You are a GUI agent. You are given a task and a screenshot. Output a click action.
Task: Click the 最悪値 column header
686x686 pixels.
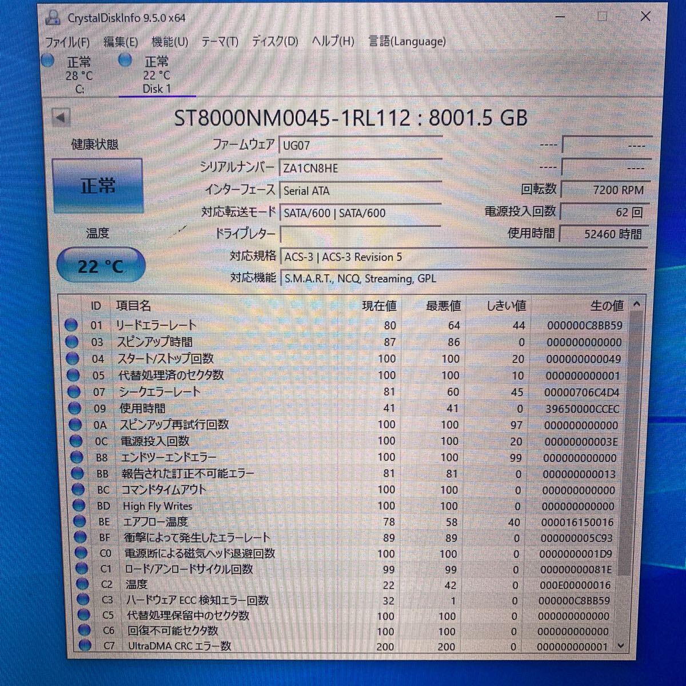(x=443, y=306)
